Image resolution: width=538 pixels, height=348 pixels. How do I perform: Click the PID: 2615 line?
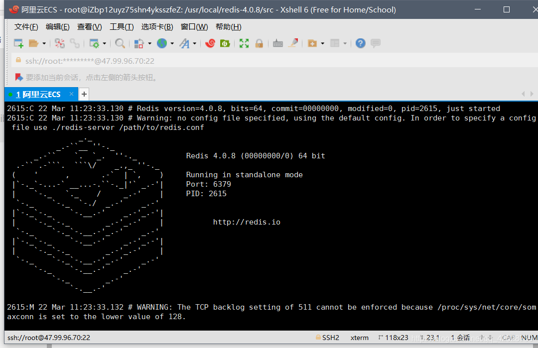click(206, 194)
